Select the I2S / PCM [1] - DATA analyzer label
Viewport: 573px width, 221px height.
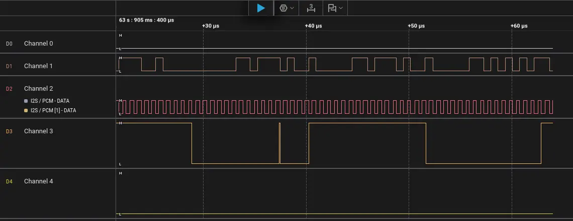coord(53,110)
